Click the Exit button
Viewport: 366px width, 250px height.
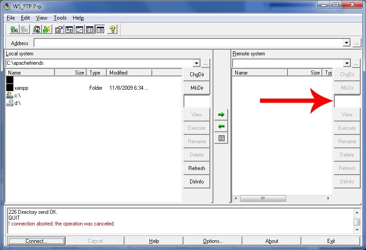click(x=331, y=241)
